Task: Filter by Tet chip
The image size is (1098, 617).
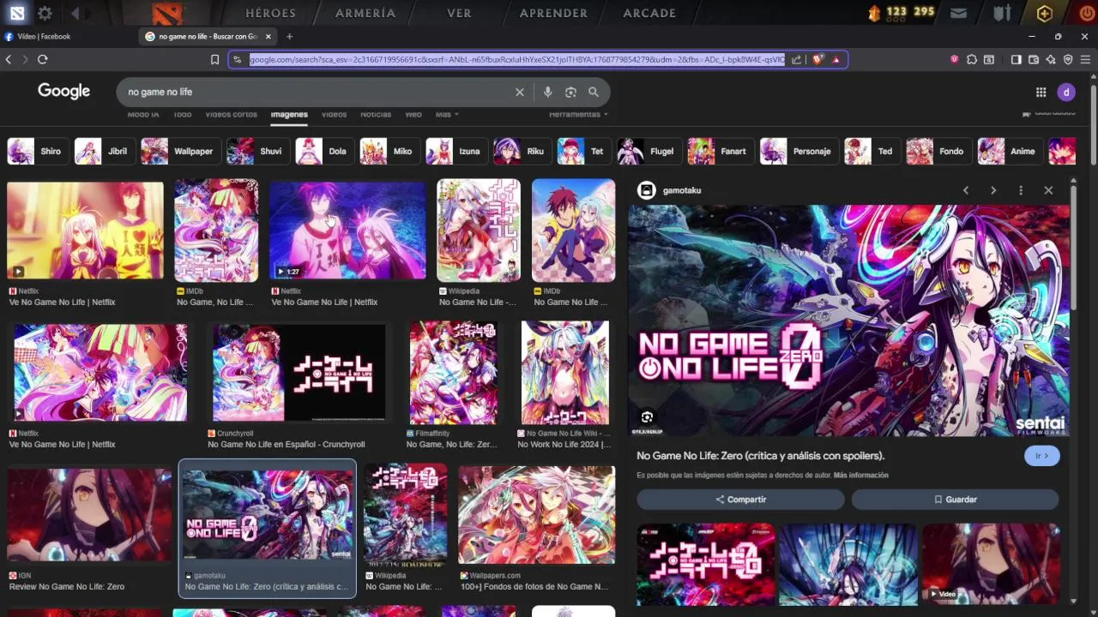Action: (582, 151)
